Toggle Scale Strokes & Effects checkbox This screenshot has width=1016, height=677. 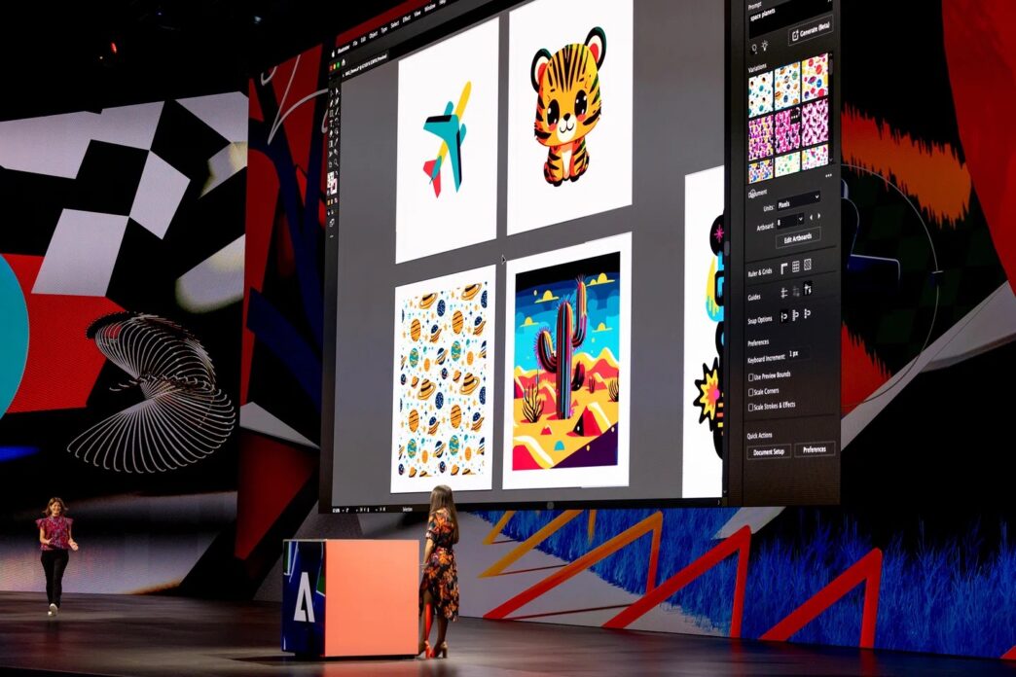(750, 407)
